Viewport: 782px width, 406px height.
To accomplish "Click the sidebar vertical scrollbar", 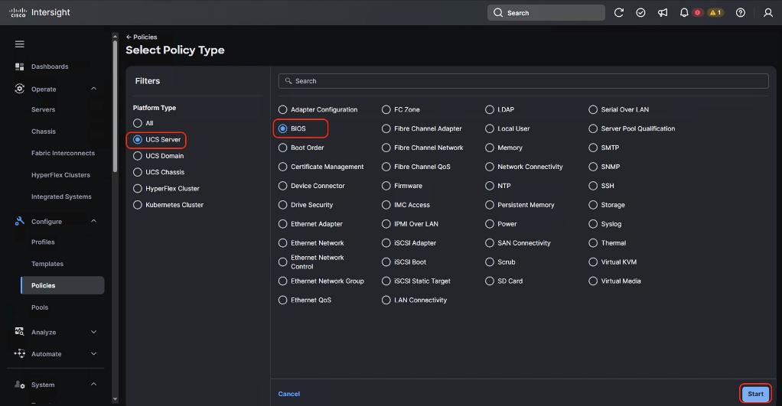I will pos(116,107).
